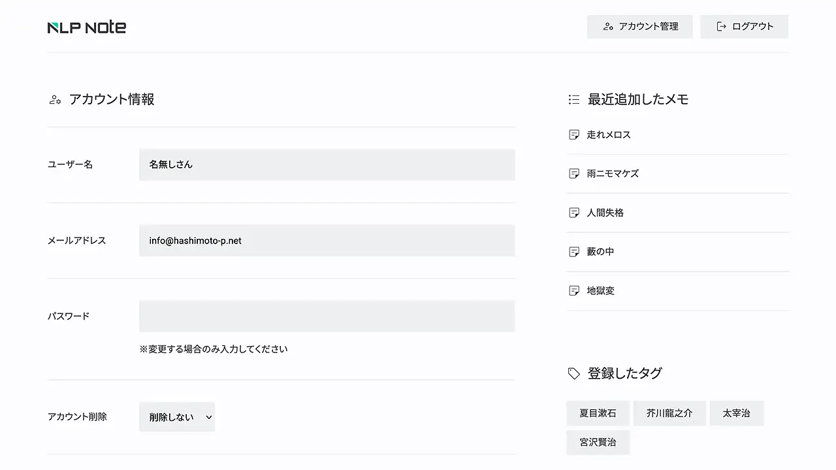Image resolution: width=836 pixels, height=470 pixels.
Task: Click the list icon beside 最近追加したメモ
Action: pyautogui.click(x=573, y=99)
